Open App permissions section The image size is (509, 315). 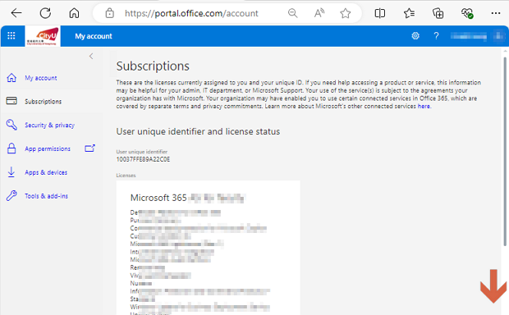click(48, 148)
